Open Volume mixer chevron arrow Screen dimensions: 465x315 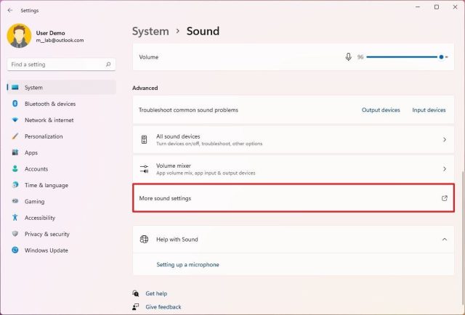445,169
